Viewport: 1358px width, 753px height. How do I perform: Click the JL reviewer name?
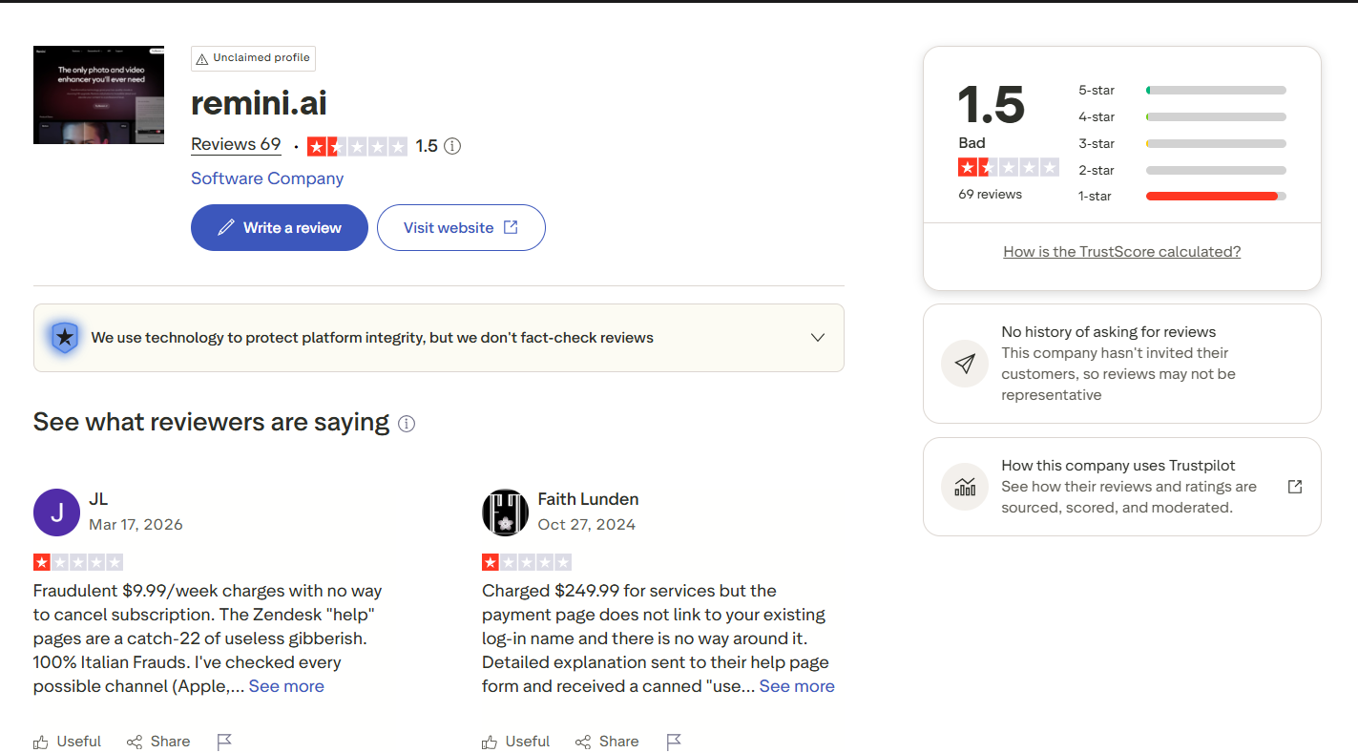[x=98, y=499]
